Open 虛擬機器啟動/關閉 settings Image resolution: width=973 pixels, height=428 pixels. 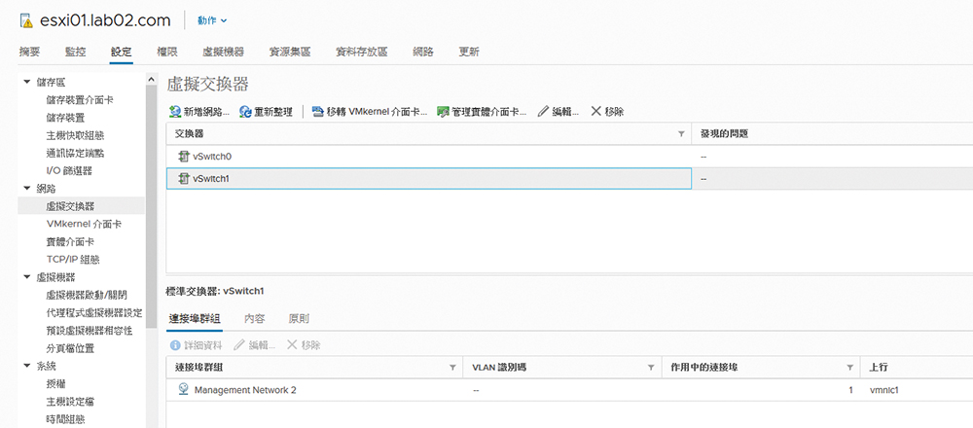[x=87, y=294]
